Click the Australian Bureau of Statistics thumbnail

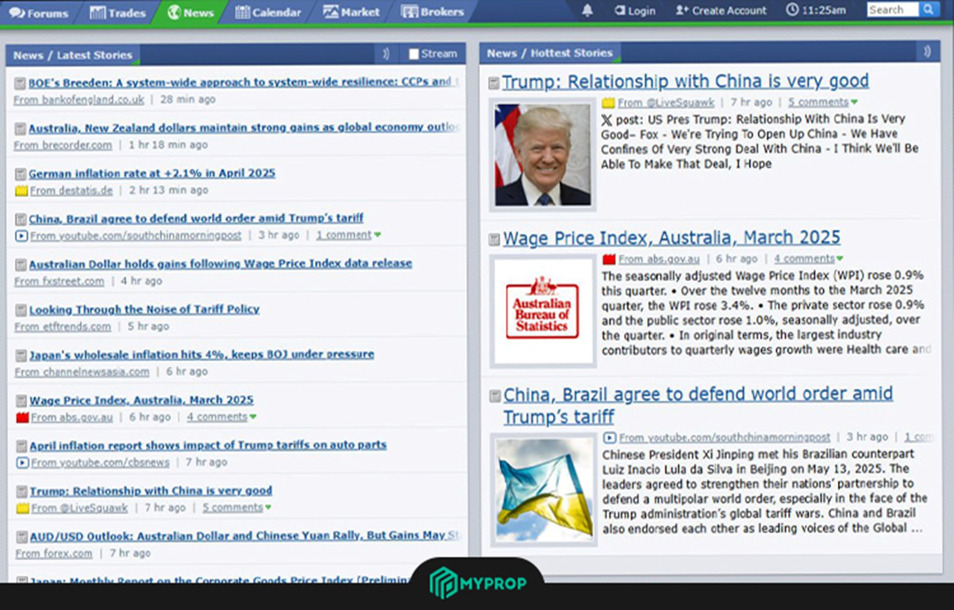tap(543, 311)
